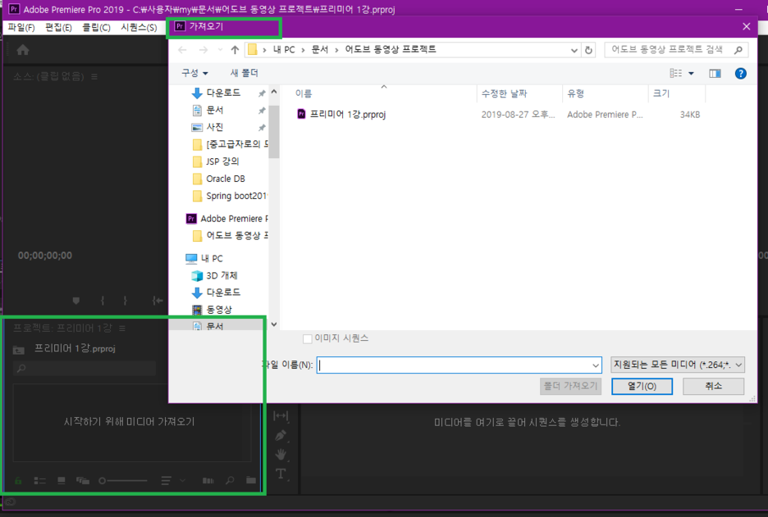
Task: Select the Slip tool
Action: click(281, 415)
